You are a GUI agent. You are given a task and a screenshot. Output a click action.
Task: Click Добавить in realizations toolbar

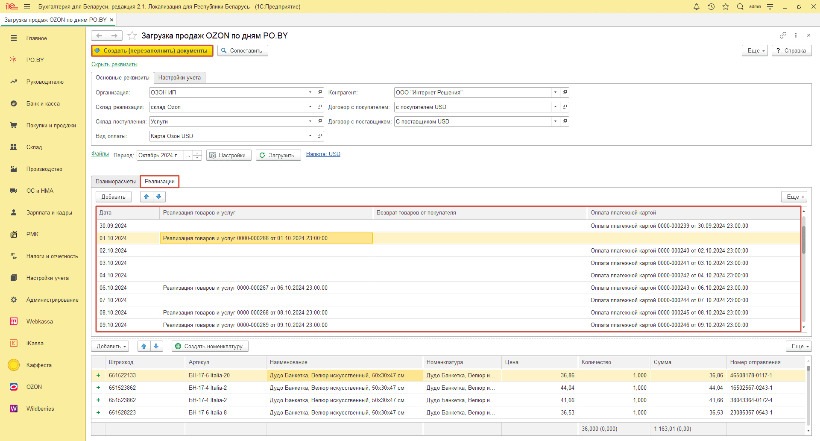114,197
